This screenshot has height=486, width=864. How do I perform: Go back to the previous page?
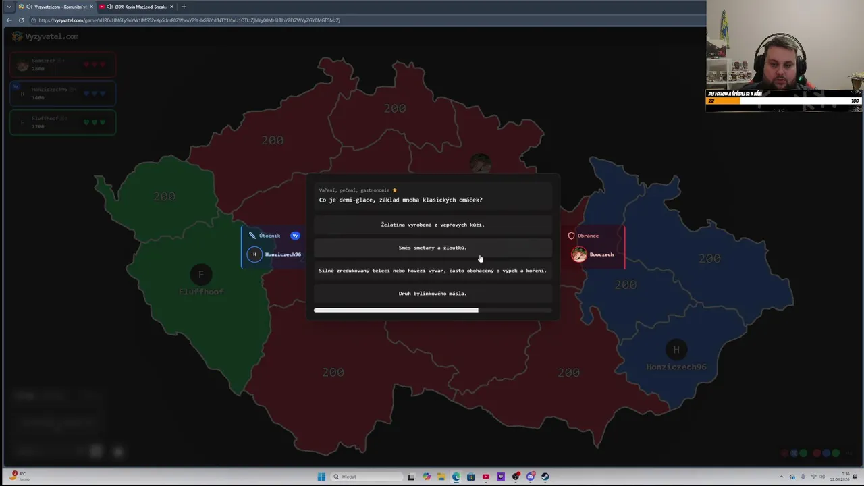(x=9, y=20)
